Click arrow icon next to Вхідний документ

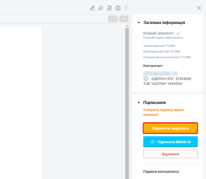tap(179, 33)
